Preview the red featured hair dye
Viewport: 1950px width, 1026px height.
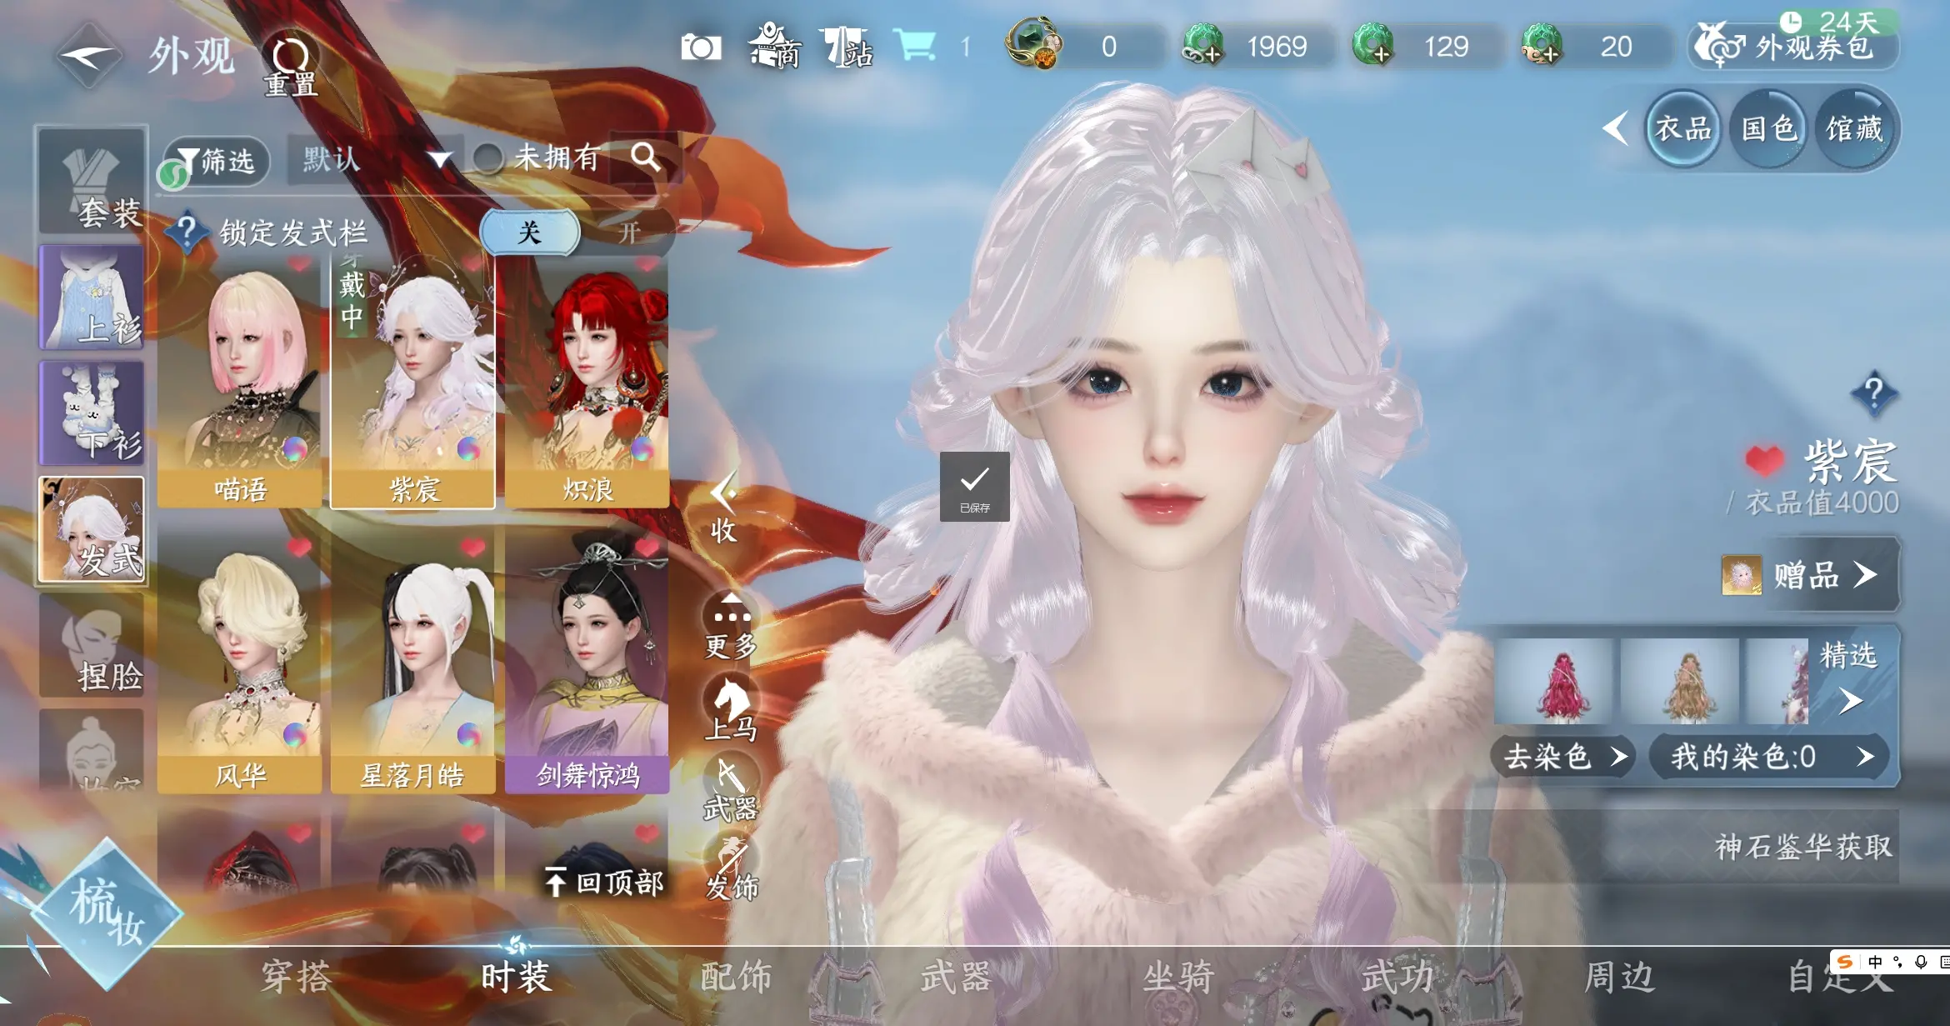[1553, 681]
